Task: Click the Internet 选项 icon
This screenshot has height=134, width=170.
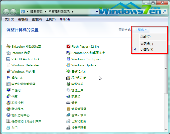Action: pyautogui.click(x=8, y=53)
